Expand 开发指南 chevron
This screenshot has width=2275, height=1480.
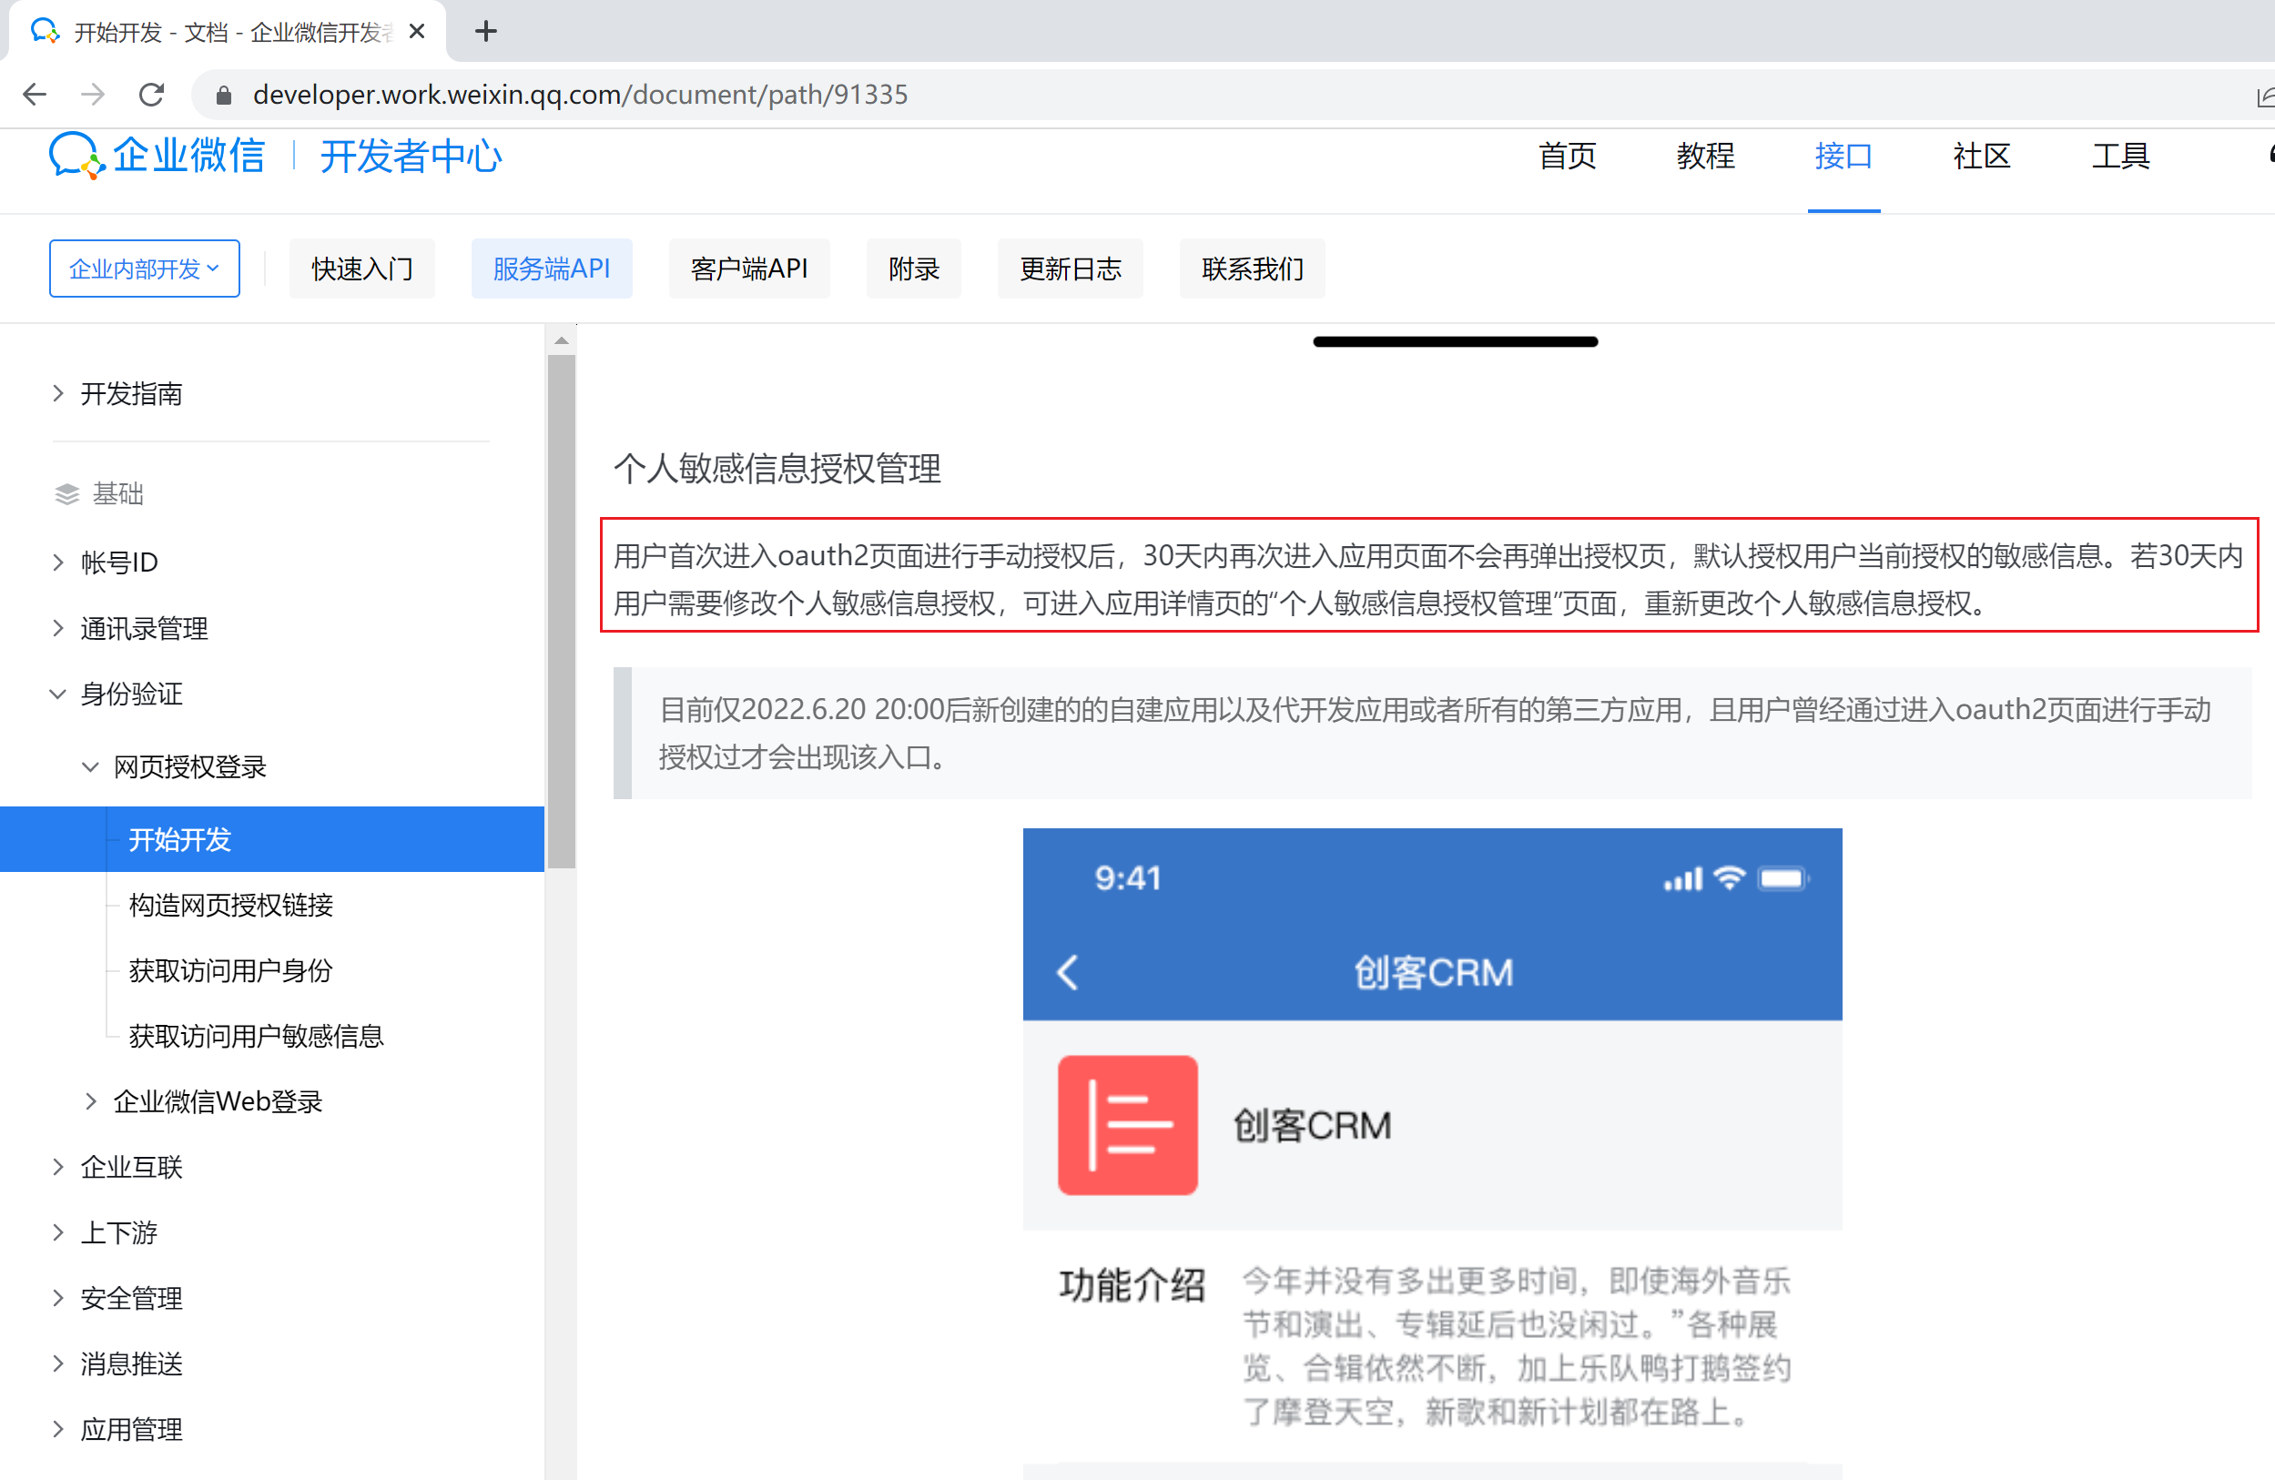click(x=58, y=393)
